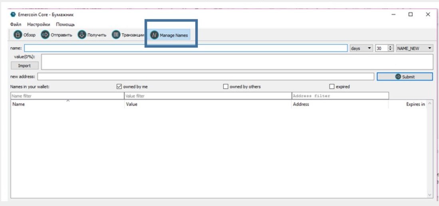Image resolution: width=439 pixels, height=206 pixels.
Task: Open the Получить receive tab
Action: point(92,35)
